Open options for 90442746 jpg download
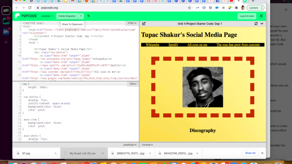 tap(197, 153)
